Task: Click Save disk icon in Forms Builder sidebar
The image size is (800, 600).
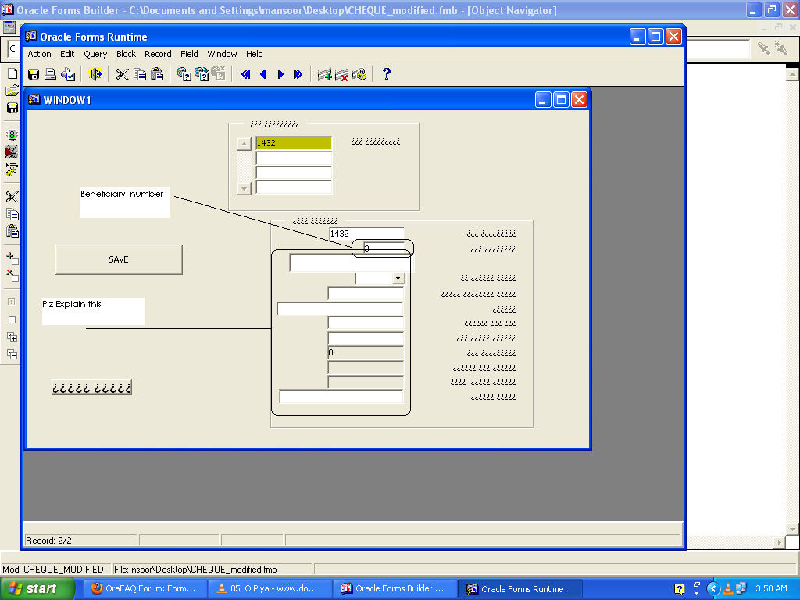Action: 12,108
